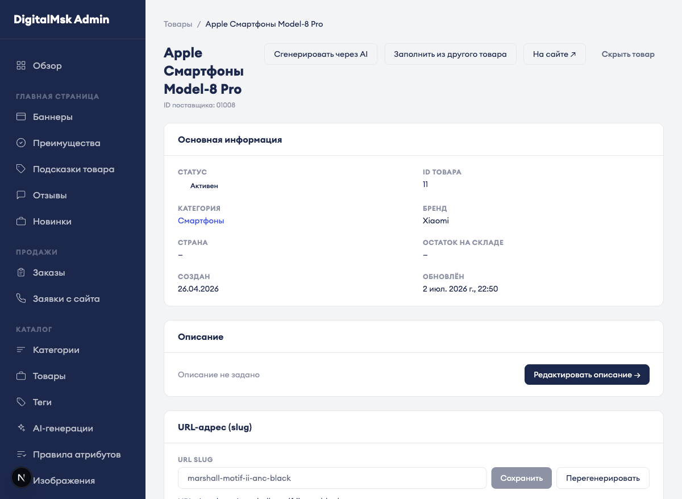Open the Смартфоны category link

click(x=201, y=221)
